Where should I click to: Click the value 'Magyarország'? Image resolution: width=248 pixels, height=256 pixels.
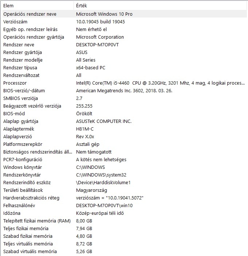(92, 190)
